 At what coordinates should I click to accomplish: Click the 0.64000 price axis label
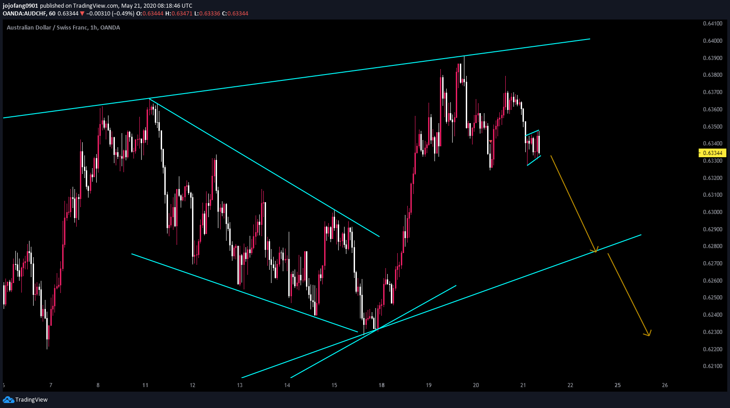click(x=712, y=41)
